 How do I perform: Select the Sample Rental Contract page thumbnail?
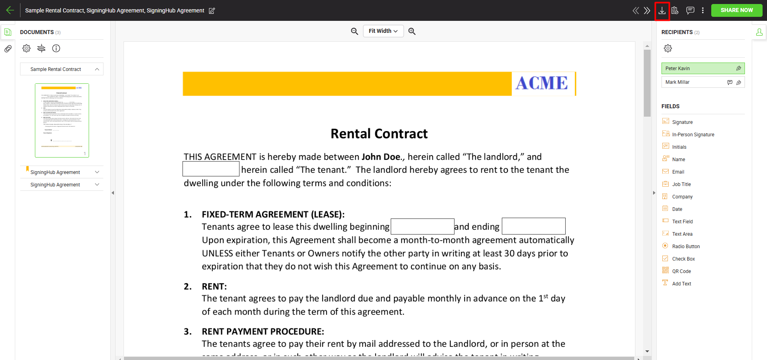click(62, 120)
